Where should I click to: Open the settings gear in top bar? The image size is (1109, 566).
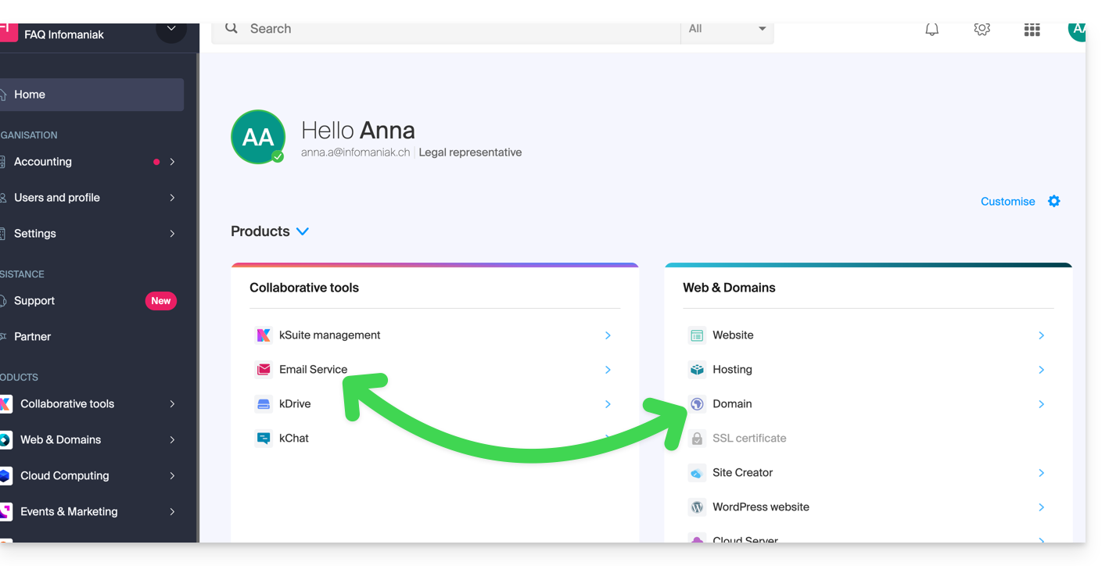[982, 30]
